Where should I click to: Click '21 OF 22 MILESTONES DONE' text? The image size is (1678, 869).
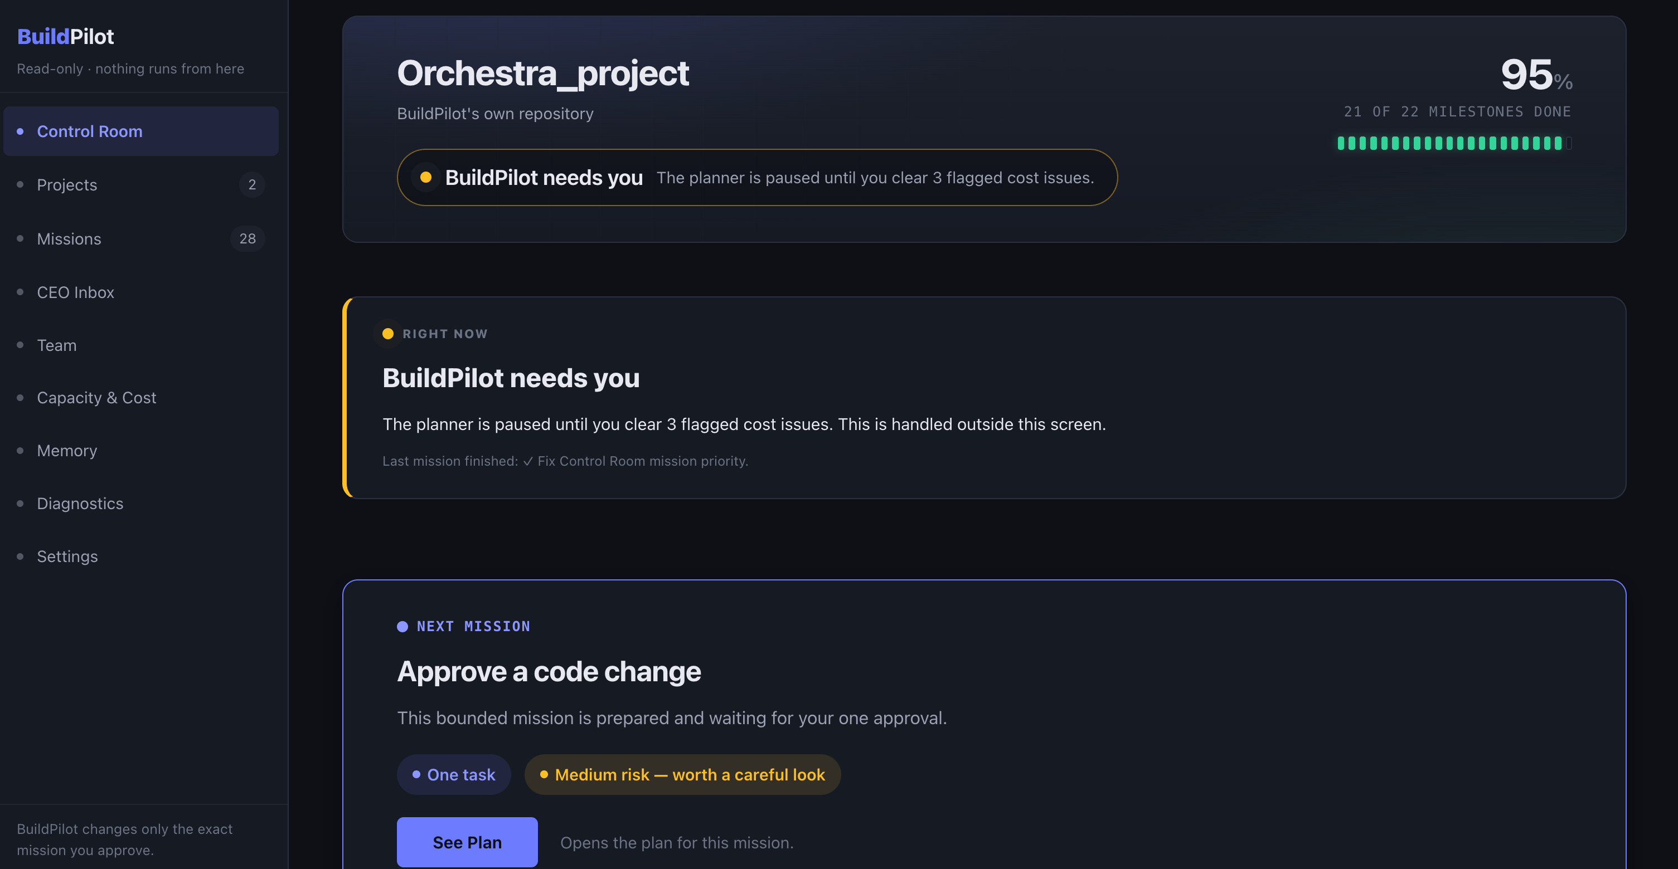coord(1457,112)
